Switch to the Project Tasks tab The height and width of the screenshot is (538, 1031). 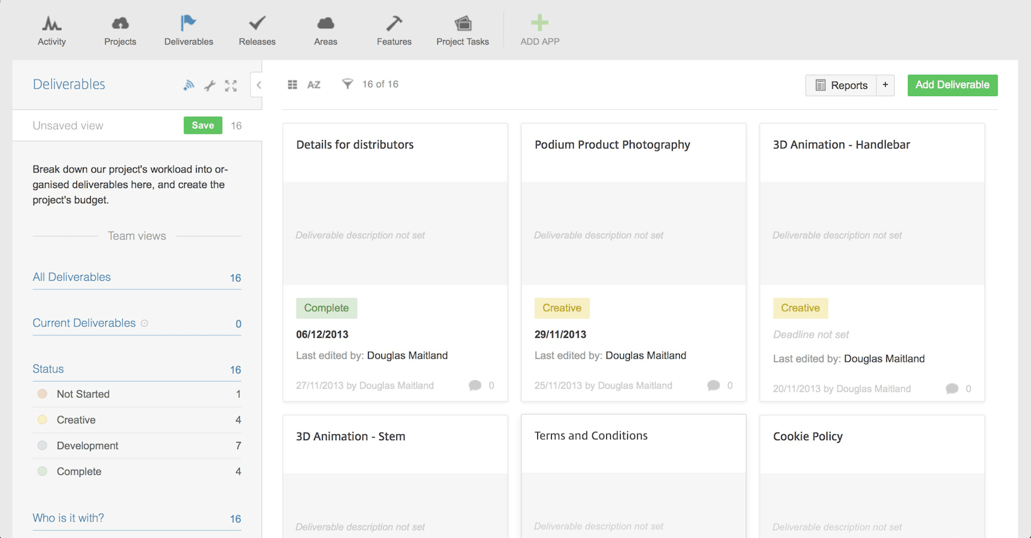[x=462, y=31]
